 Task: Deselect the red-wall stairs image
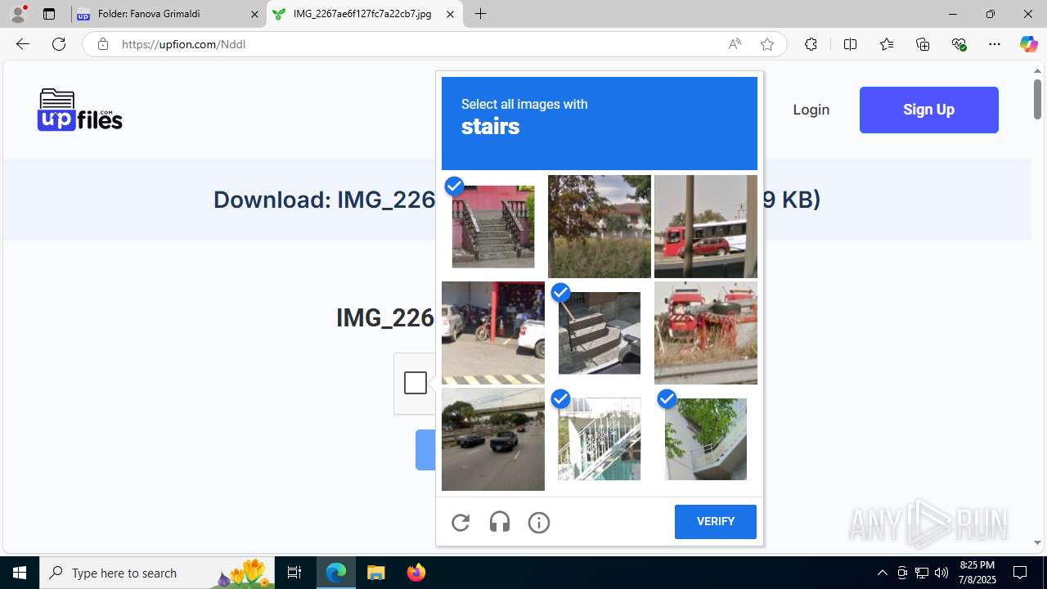[x=493, y=227]
